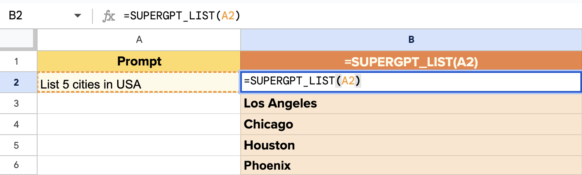Click the Prompt header cell
The height and width of the screenshot is (175, 582).
click(139, 61)
